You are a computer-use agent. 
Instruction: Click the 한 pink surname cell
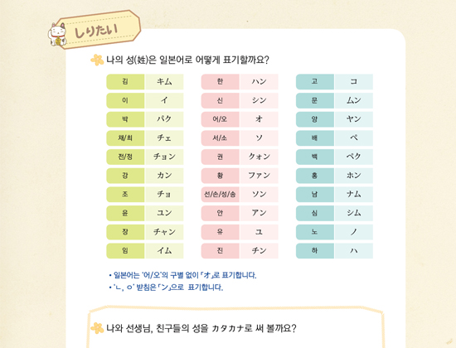click(x=221, y=82)
